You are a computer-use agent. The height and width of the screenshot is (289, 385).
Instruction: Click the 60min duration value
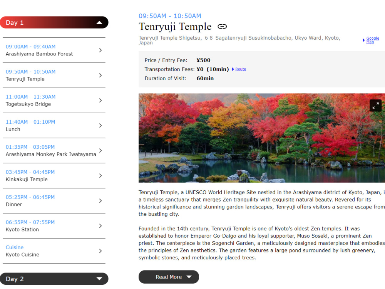[205, 78]
